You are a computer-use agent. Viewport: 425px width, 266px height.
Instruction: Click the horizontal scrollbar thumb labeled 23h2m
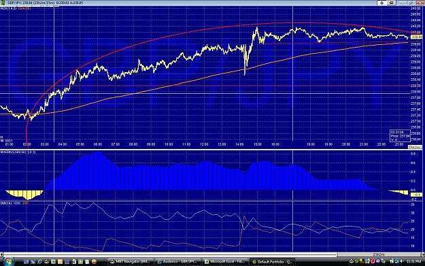click(x=379, y=254)
